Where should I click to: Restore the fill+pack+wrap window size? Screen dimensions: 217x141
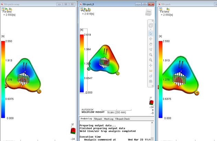66,4
